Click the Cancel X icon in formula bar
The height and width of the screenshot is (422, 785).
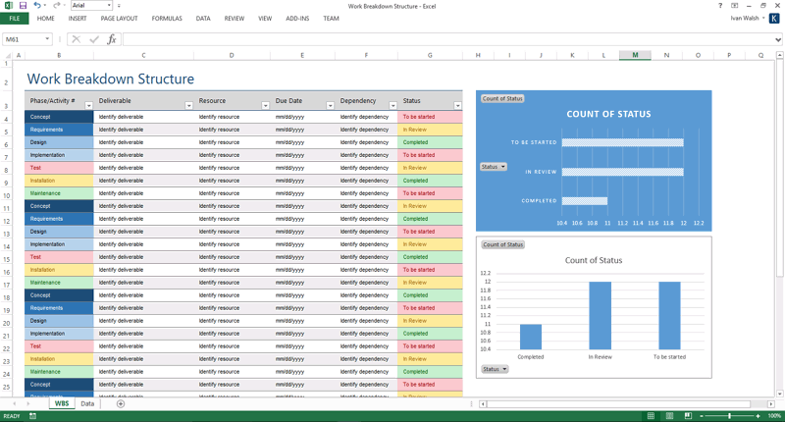76,39
